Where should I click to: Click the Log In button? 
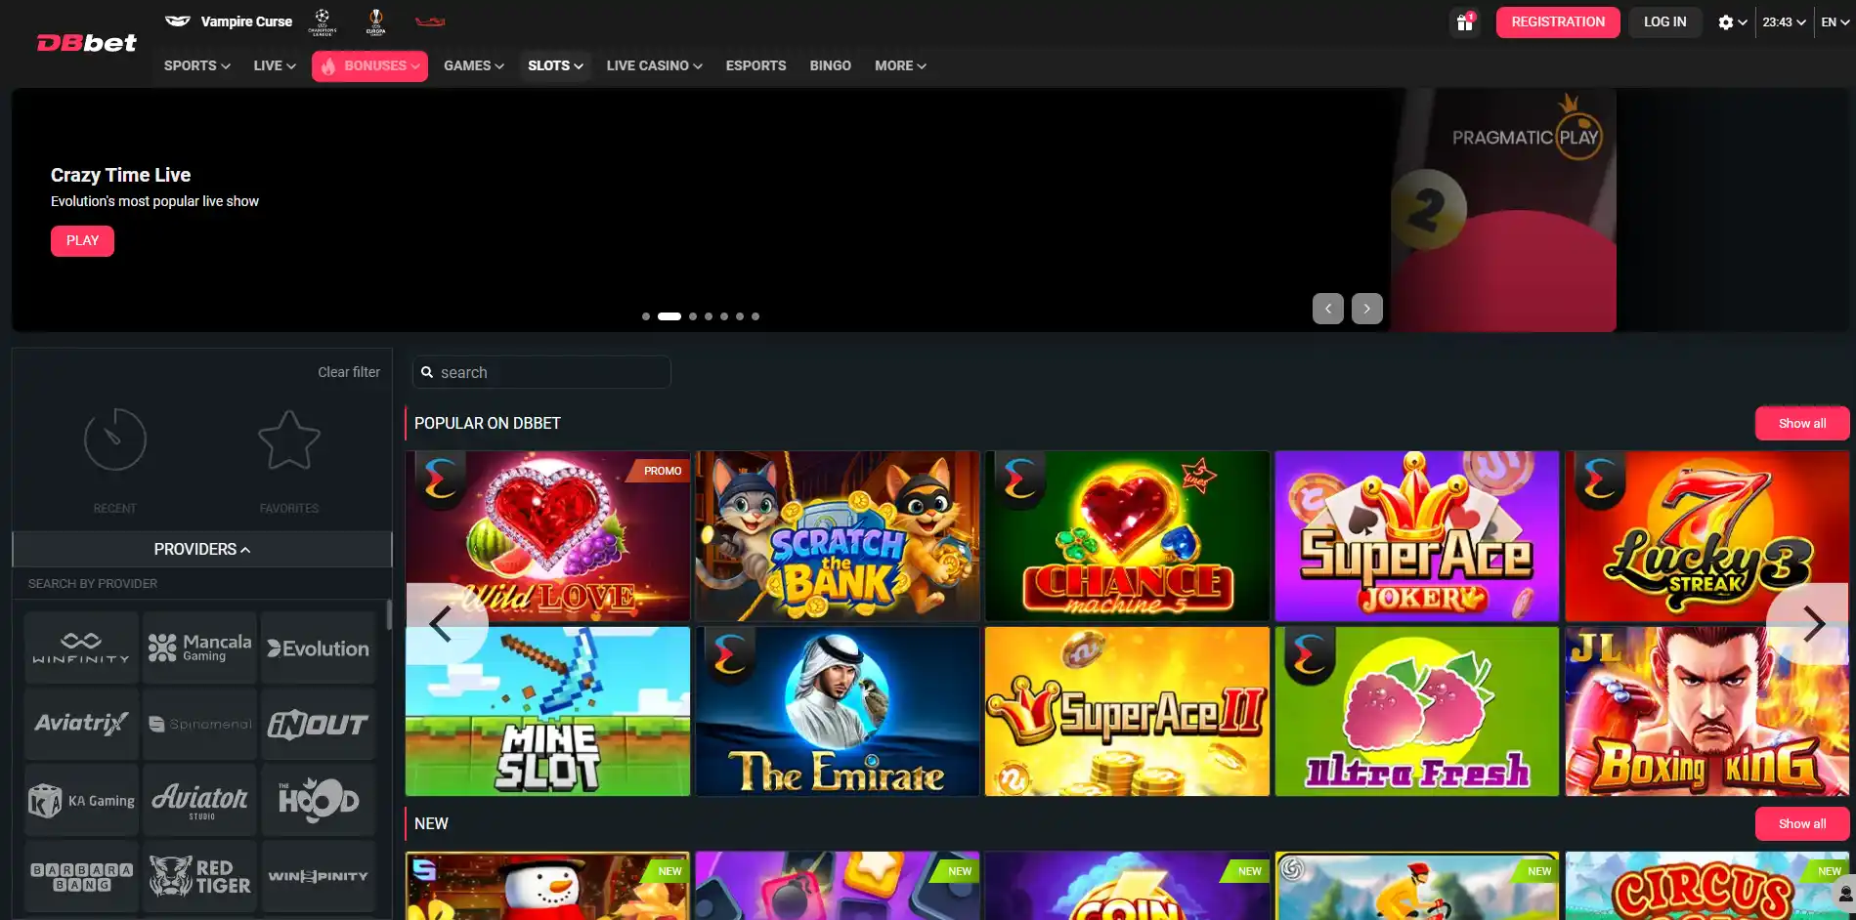point(1664,21)
